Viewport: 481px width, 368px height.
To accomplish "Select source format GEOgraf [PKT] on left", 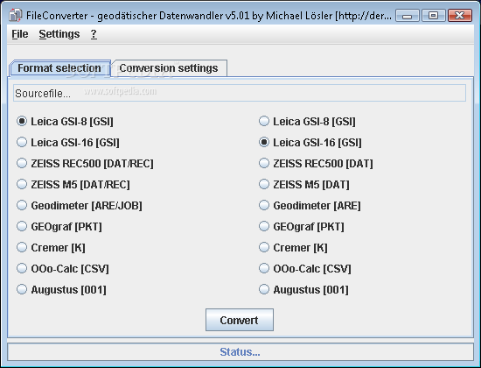I will pos(59,227).
